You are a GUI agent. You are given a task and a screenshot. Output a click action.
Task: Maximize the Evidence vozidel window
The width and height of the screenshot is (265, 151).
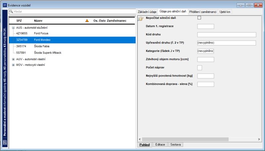(x=249, y=5)
